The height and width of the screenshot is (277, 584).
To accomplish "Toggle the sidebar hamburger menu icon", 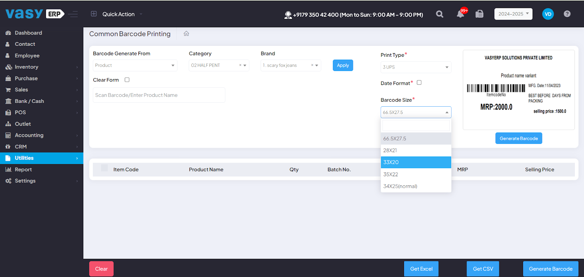I will click(x=73, y=14).
